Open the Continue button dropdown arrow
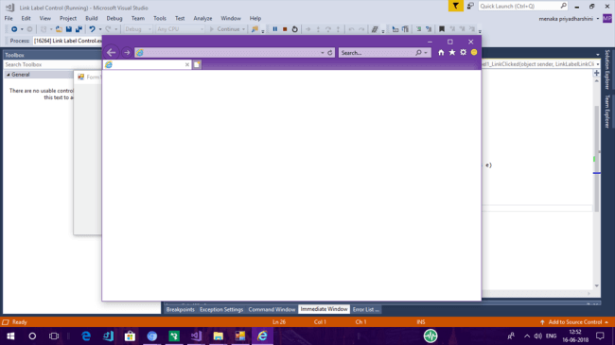615x345 pixels. point(243,29)
